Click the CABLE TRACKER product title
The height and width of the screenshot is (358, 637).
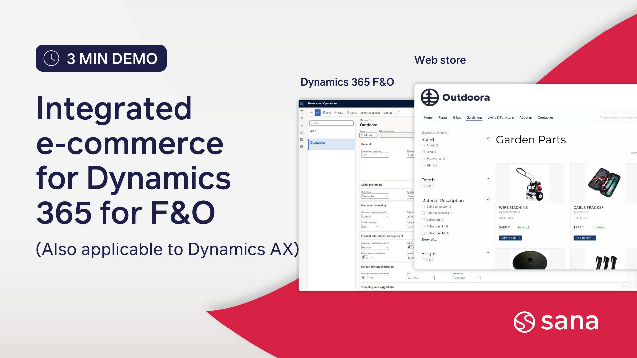[588, 208]
